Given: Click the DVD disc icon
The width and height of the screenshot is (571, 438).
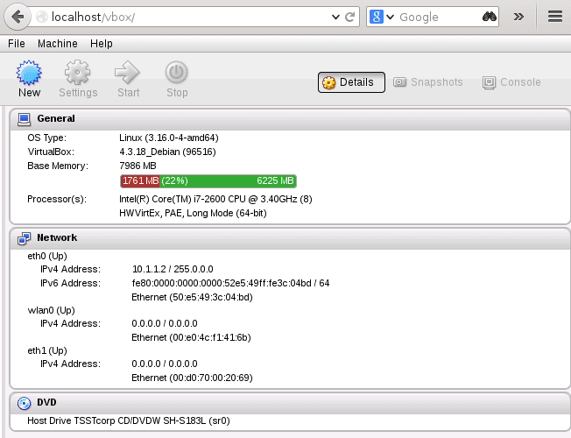Looking at the screenshot, I should pyautogui.click(x=24, y=403).
